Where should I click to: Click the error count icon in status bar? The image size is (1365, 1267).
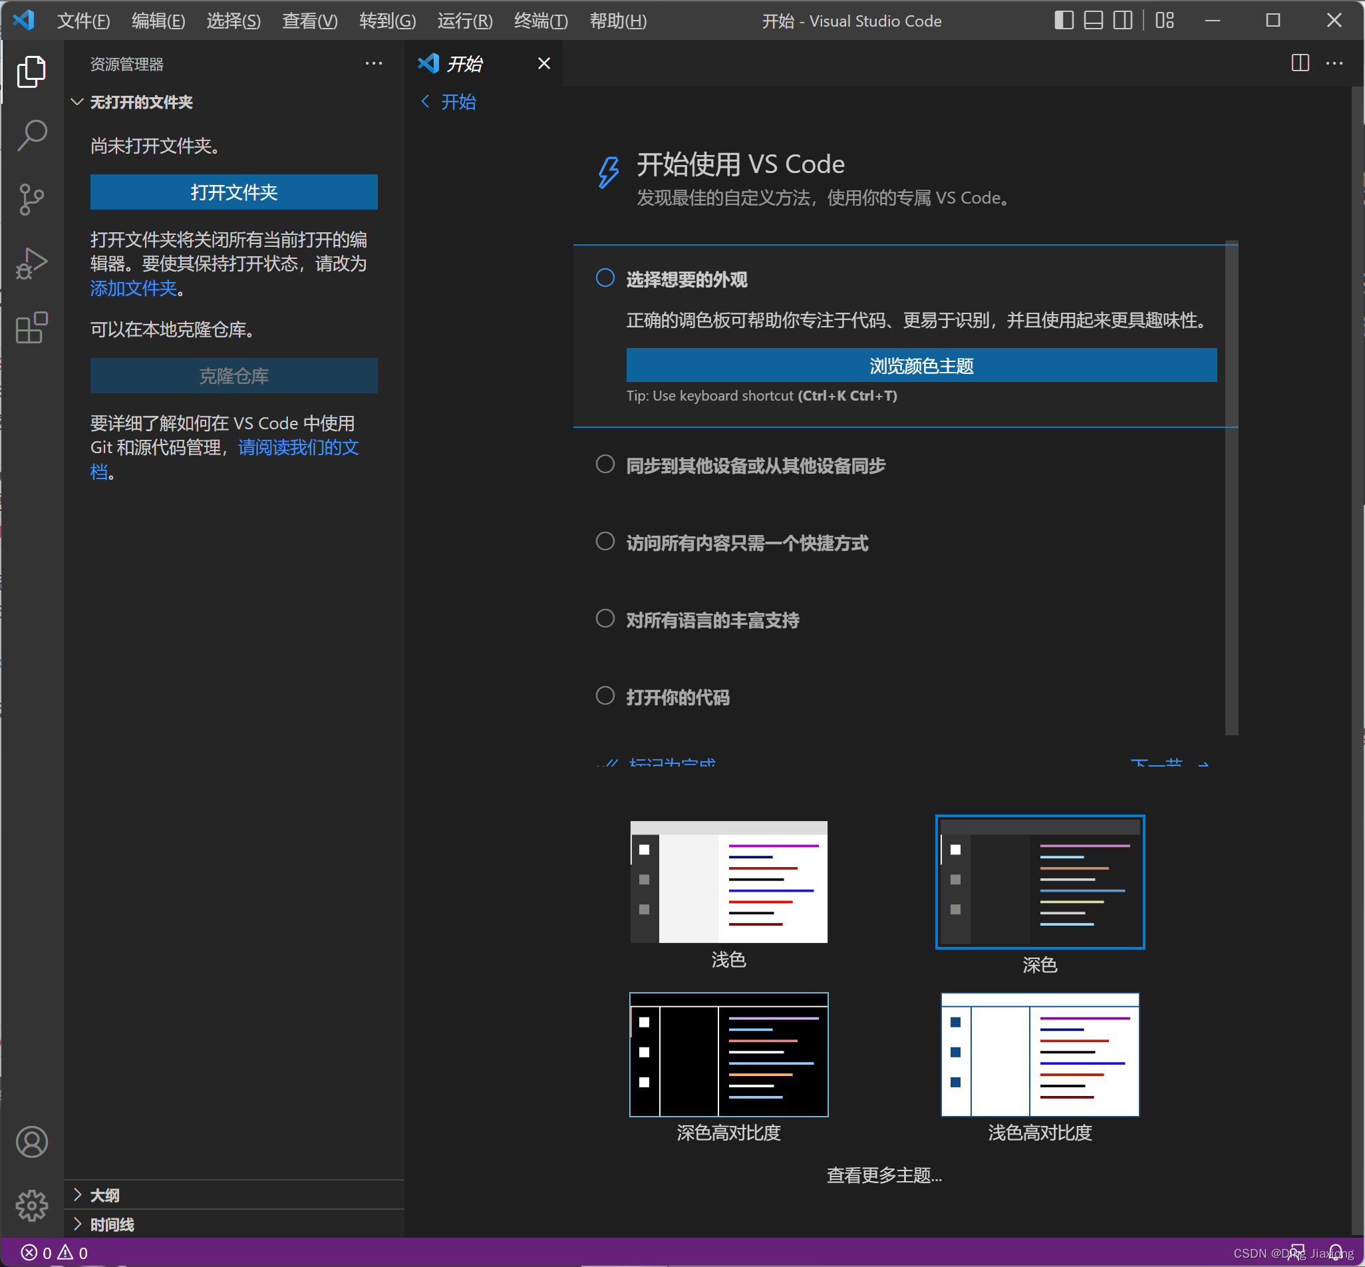tap(29, 1252)
